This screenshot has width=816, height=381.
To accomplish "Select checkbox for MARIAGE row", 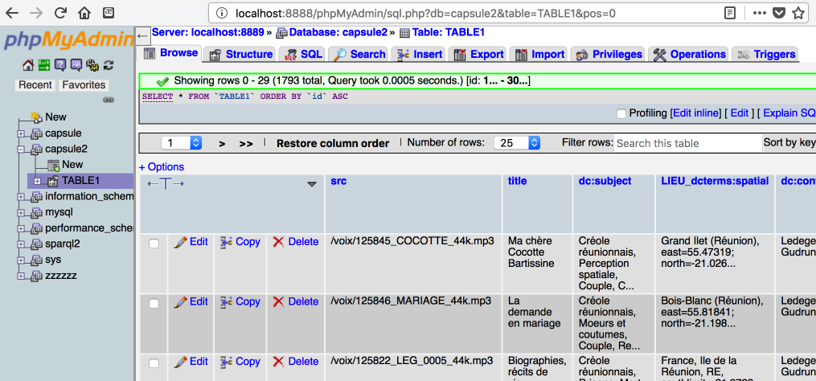I will tap(154, 303).
